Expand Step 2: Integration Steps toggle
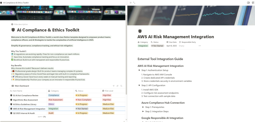Screen dimensions: 255x122 point(143,111)
